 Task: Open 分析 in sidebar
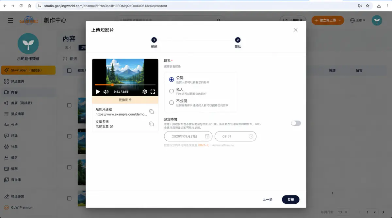tap(28, 125)
